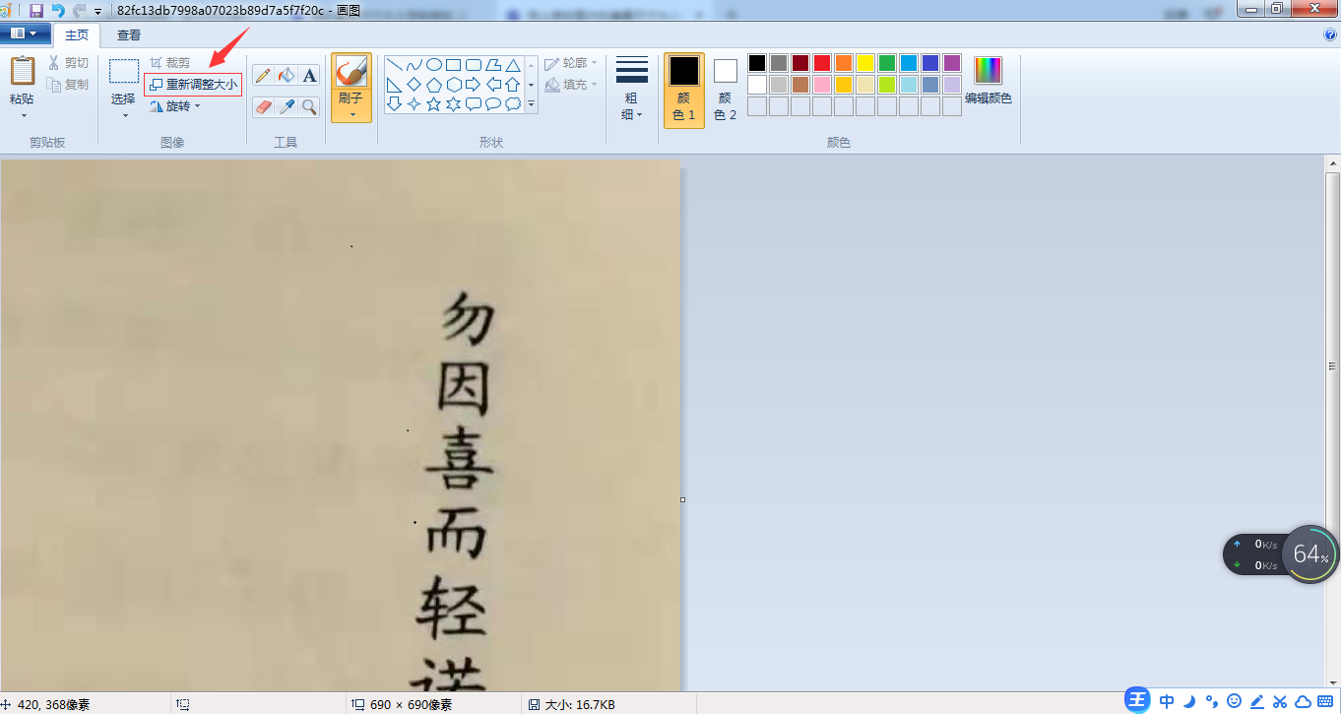Pick the Oval shape
This screenshot has width=1341, height=714.
tap(433, 65)
